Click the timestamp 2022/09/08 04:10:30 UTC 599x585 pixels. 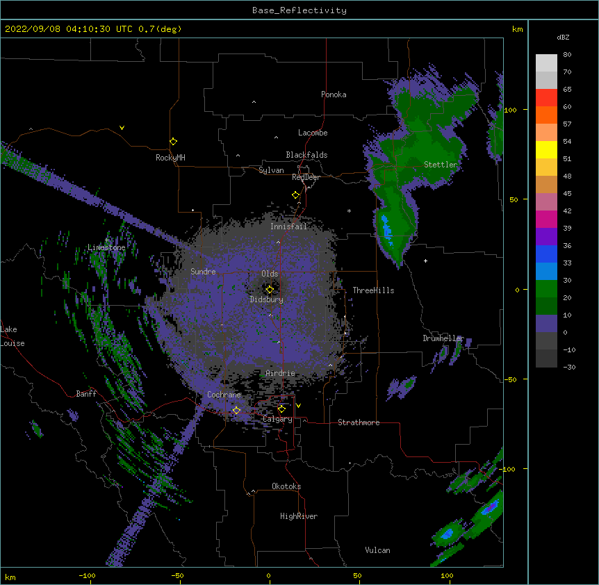pyautogui.click(x=69, y=29)
